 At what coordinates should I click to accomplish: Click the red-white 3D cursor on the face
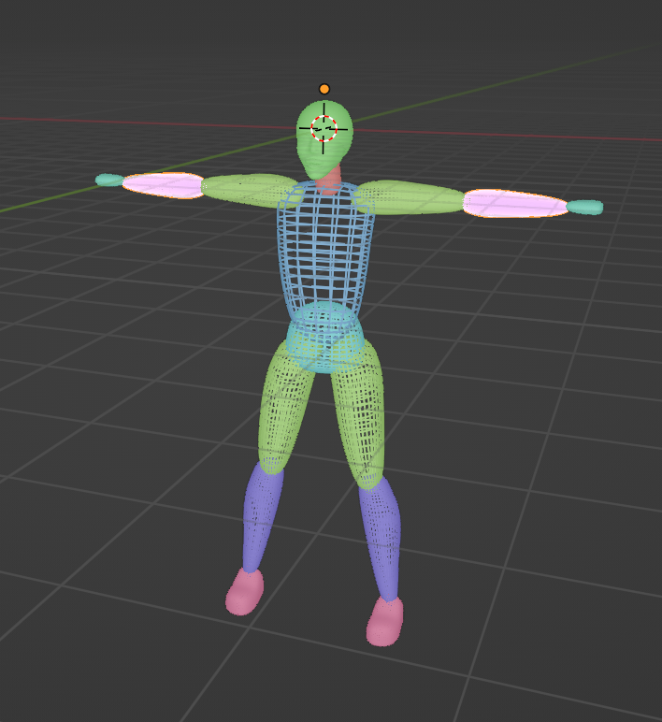pyautogui.click(x=324, y=129)
